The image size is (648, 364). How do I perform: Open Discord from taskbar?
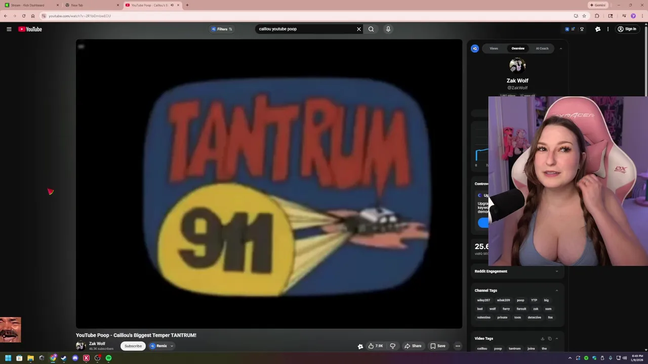75,358
